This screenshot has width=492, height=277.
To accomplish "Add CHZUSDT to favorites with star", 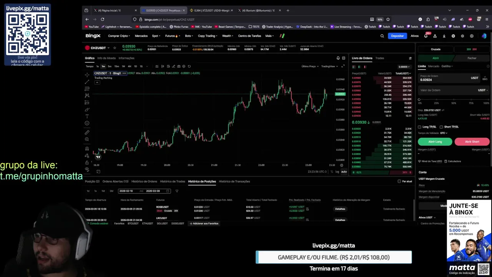I will tap(115, 48).
